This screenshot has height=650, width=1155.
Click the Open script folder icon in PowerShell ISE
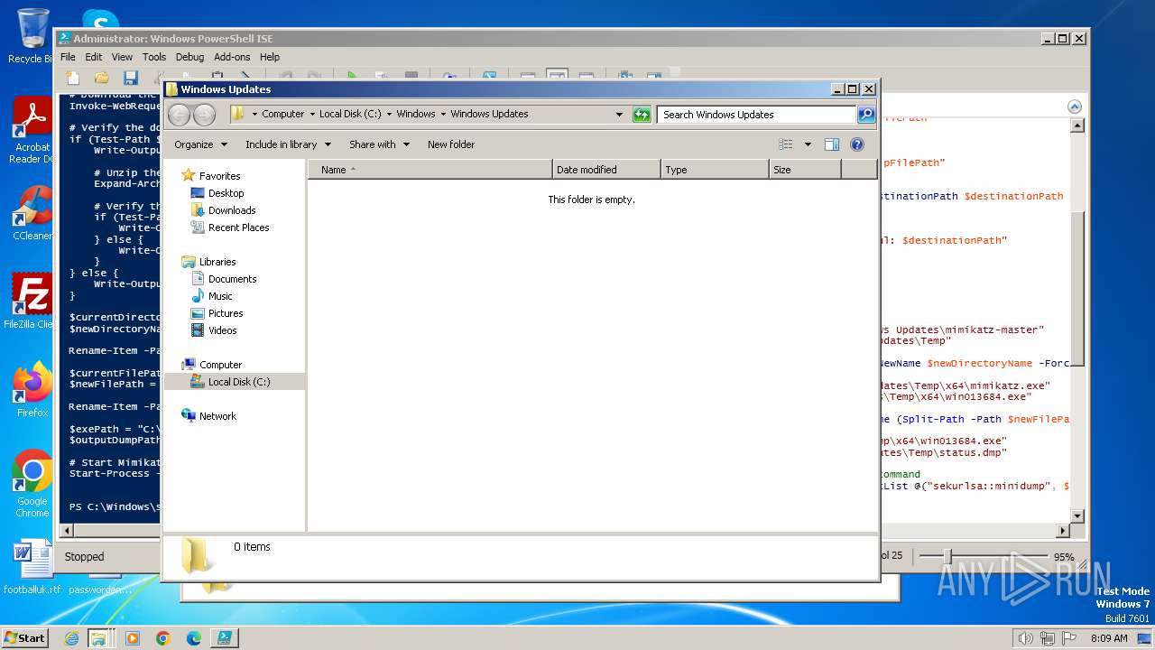[102, 78]
